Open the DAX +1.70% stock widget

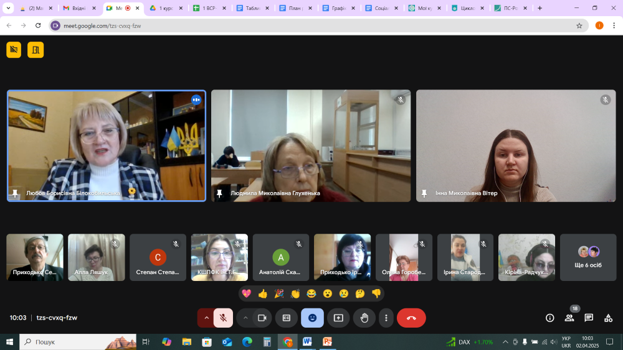click(470, 342)
